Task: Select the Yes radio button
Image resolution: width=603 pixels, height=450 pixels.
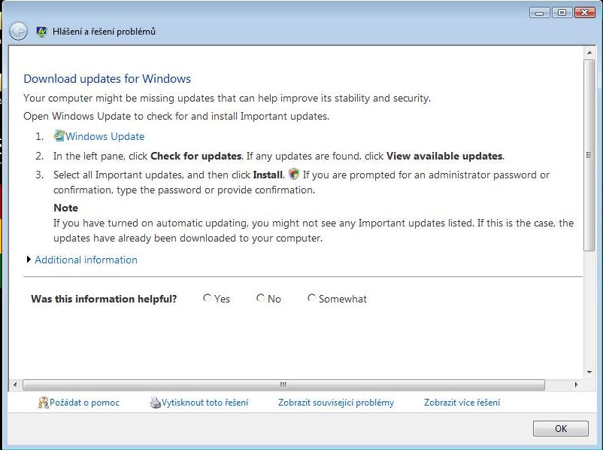Action: point(207,298)
